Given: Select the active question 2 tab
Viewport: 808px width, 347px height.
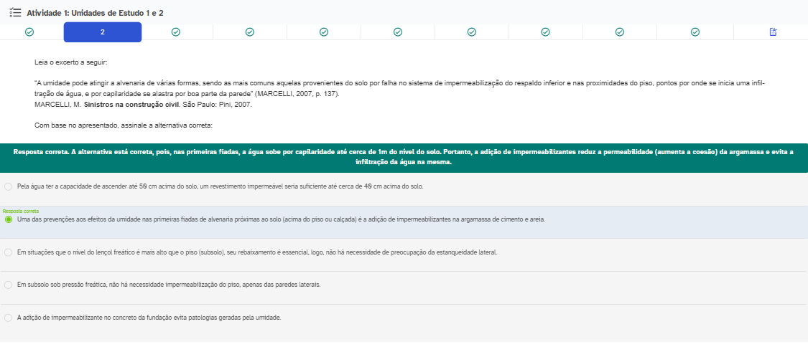Looking at the screenshot, I should pos(103,32).
